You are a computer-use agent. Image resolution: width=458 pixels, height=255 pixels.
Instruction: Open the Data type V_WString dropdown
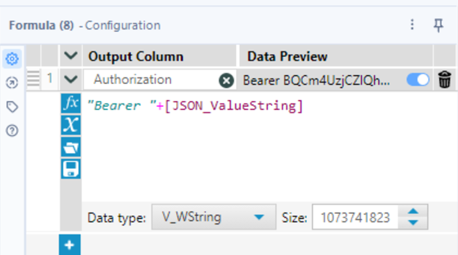pos(214,217)
